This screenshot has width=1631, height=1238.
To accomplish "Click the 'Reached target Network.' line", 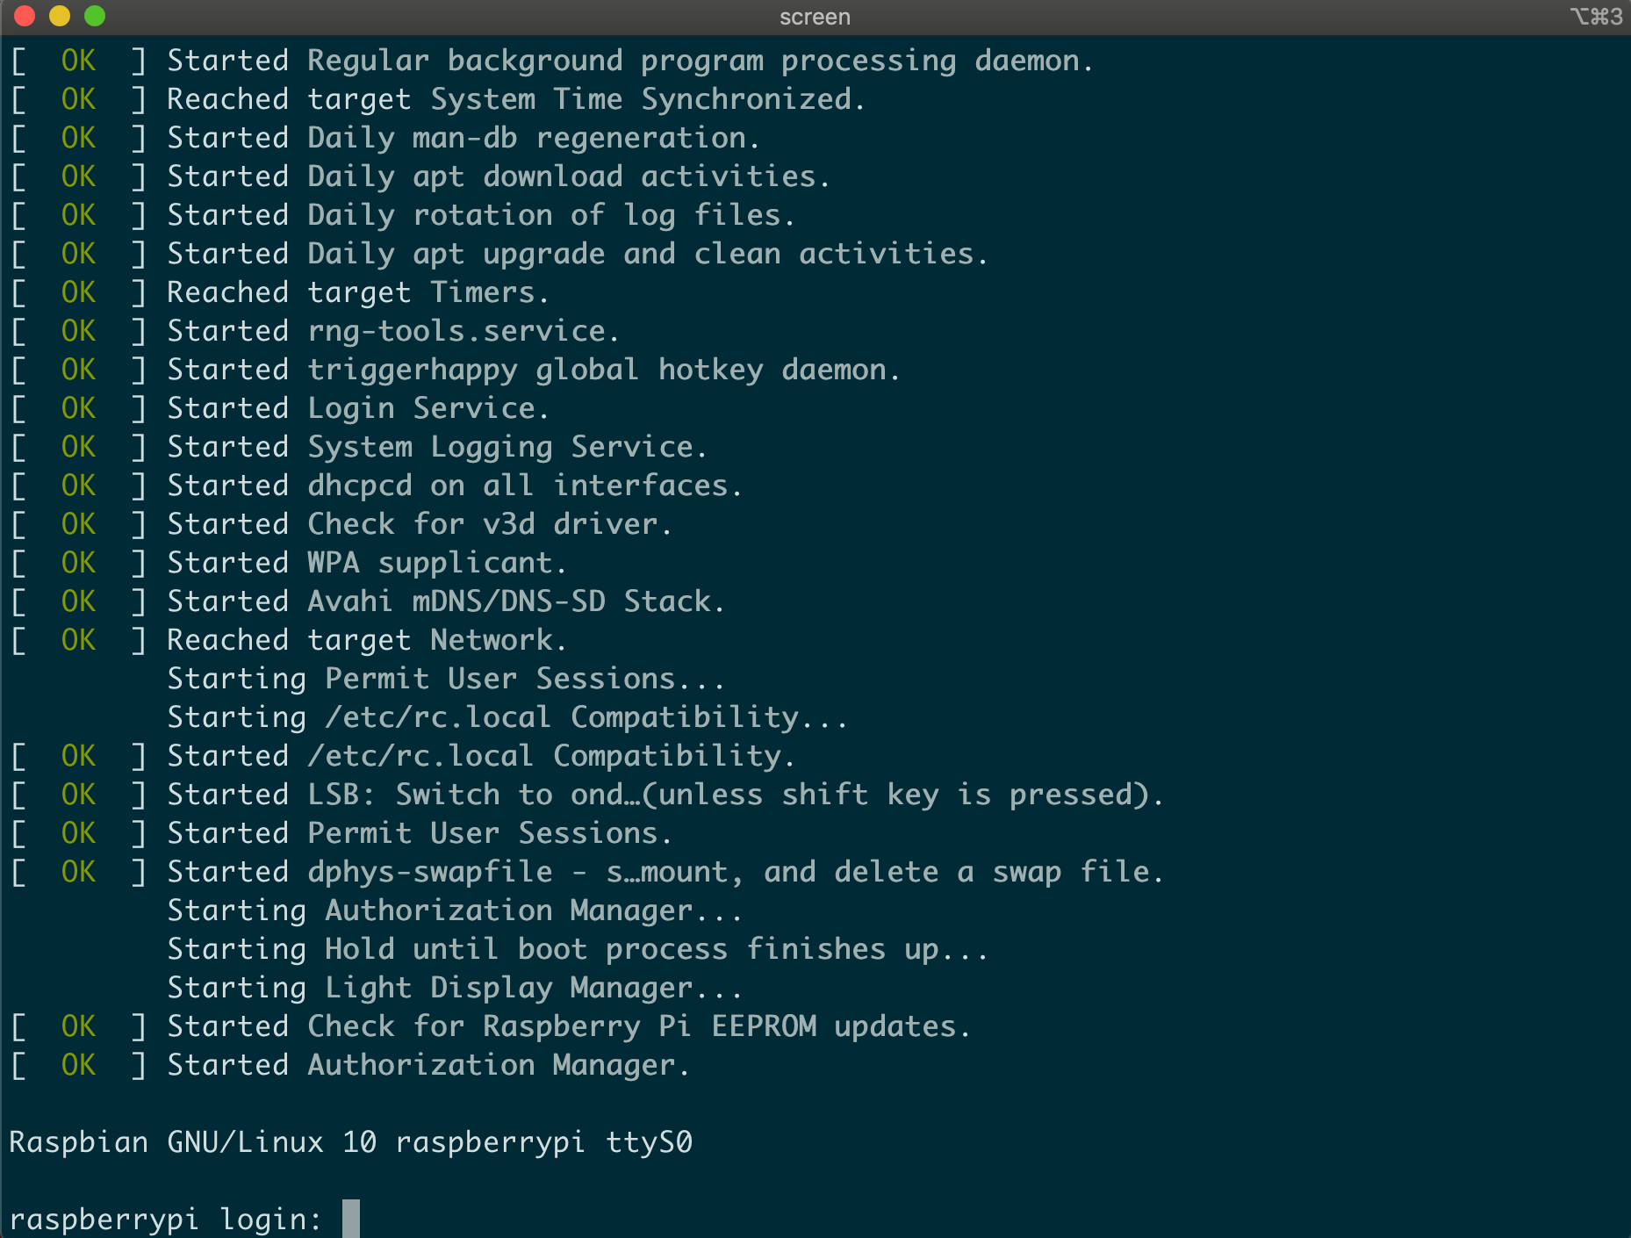I will click(x=367, y=640).
